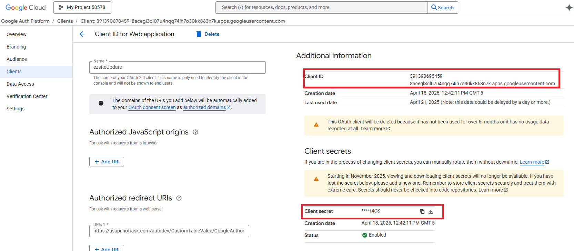Click help icon beside Authorized JavaScript origins
Viewport: 574px width, 251px height.
[x=195, y=132]
